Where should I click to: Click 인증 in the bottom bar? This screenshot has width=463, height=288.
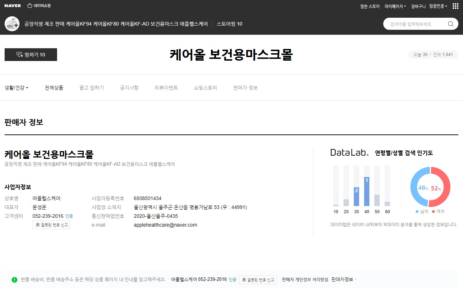click(233, 279)
